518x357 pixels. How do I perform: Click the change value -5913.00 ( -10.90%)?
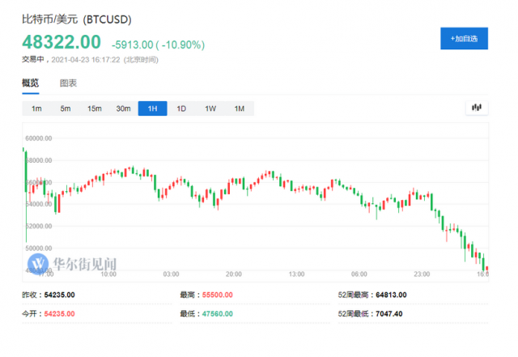[159, 45]
